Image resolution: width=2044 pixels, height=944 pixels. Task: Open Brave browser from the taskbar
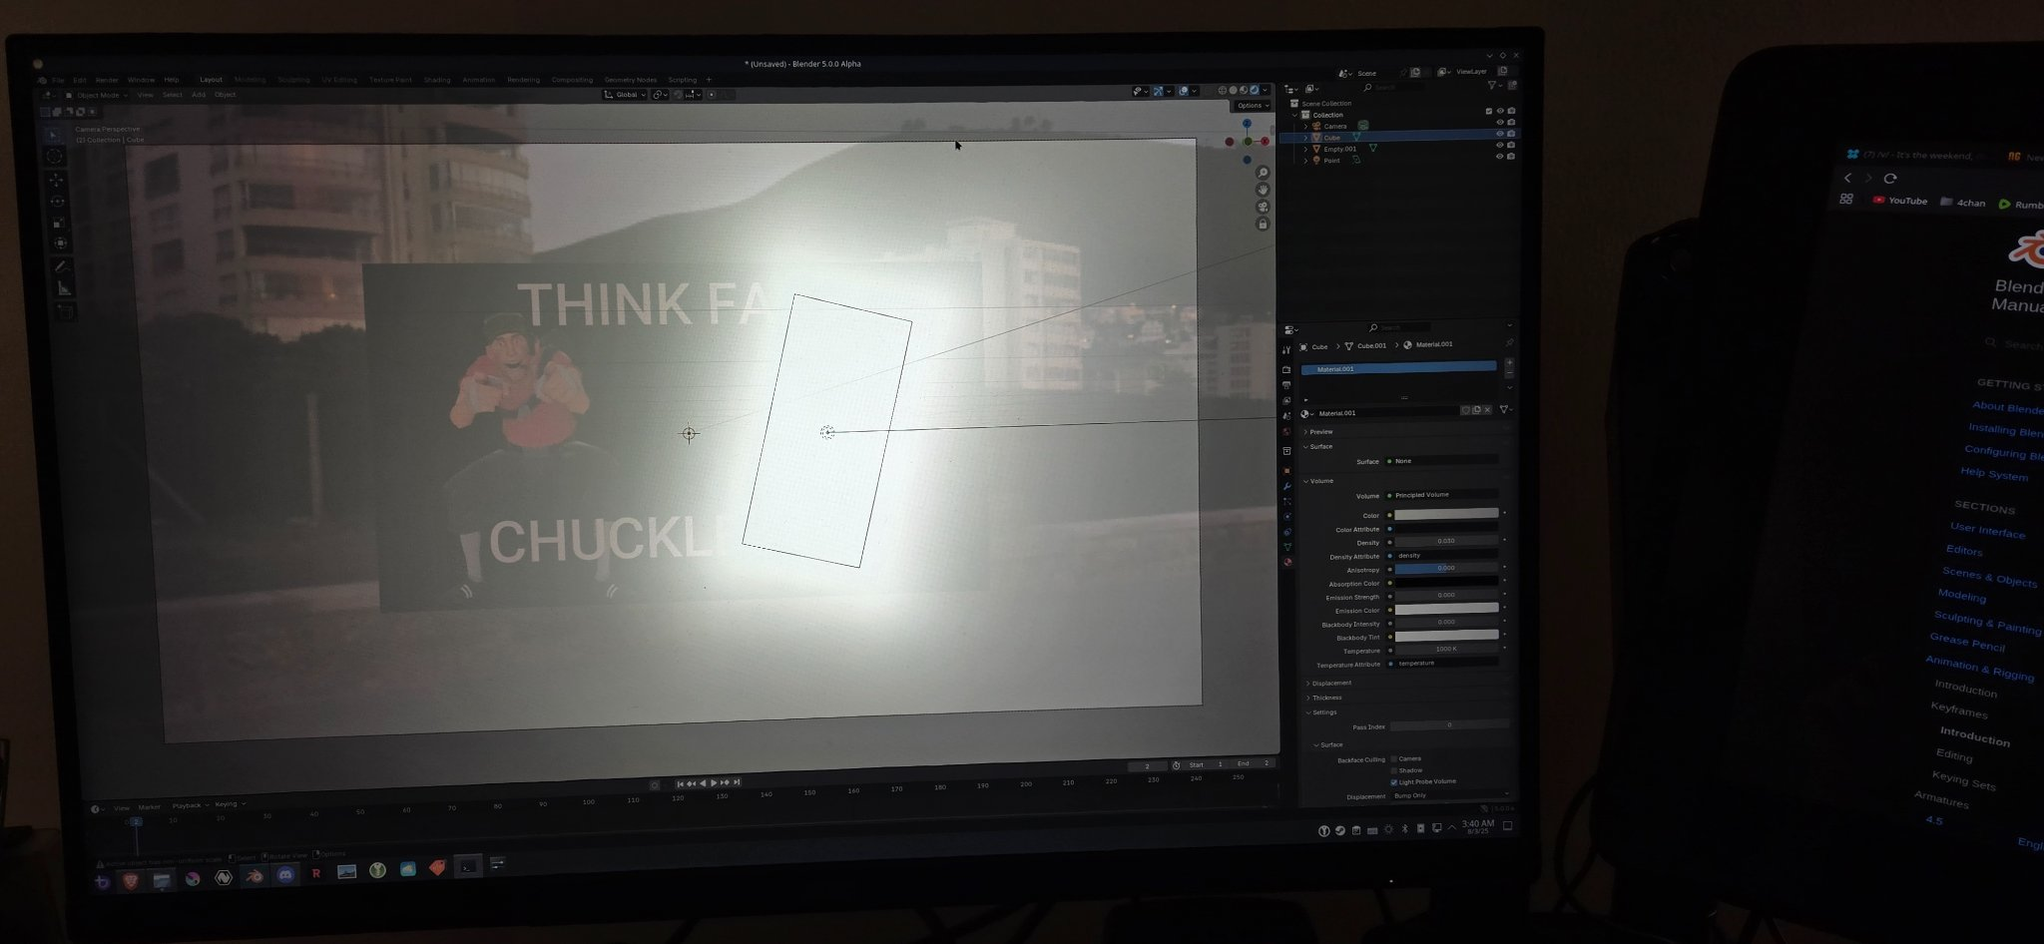131,880
